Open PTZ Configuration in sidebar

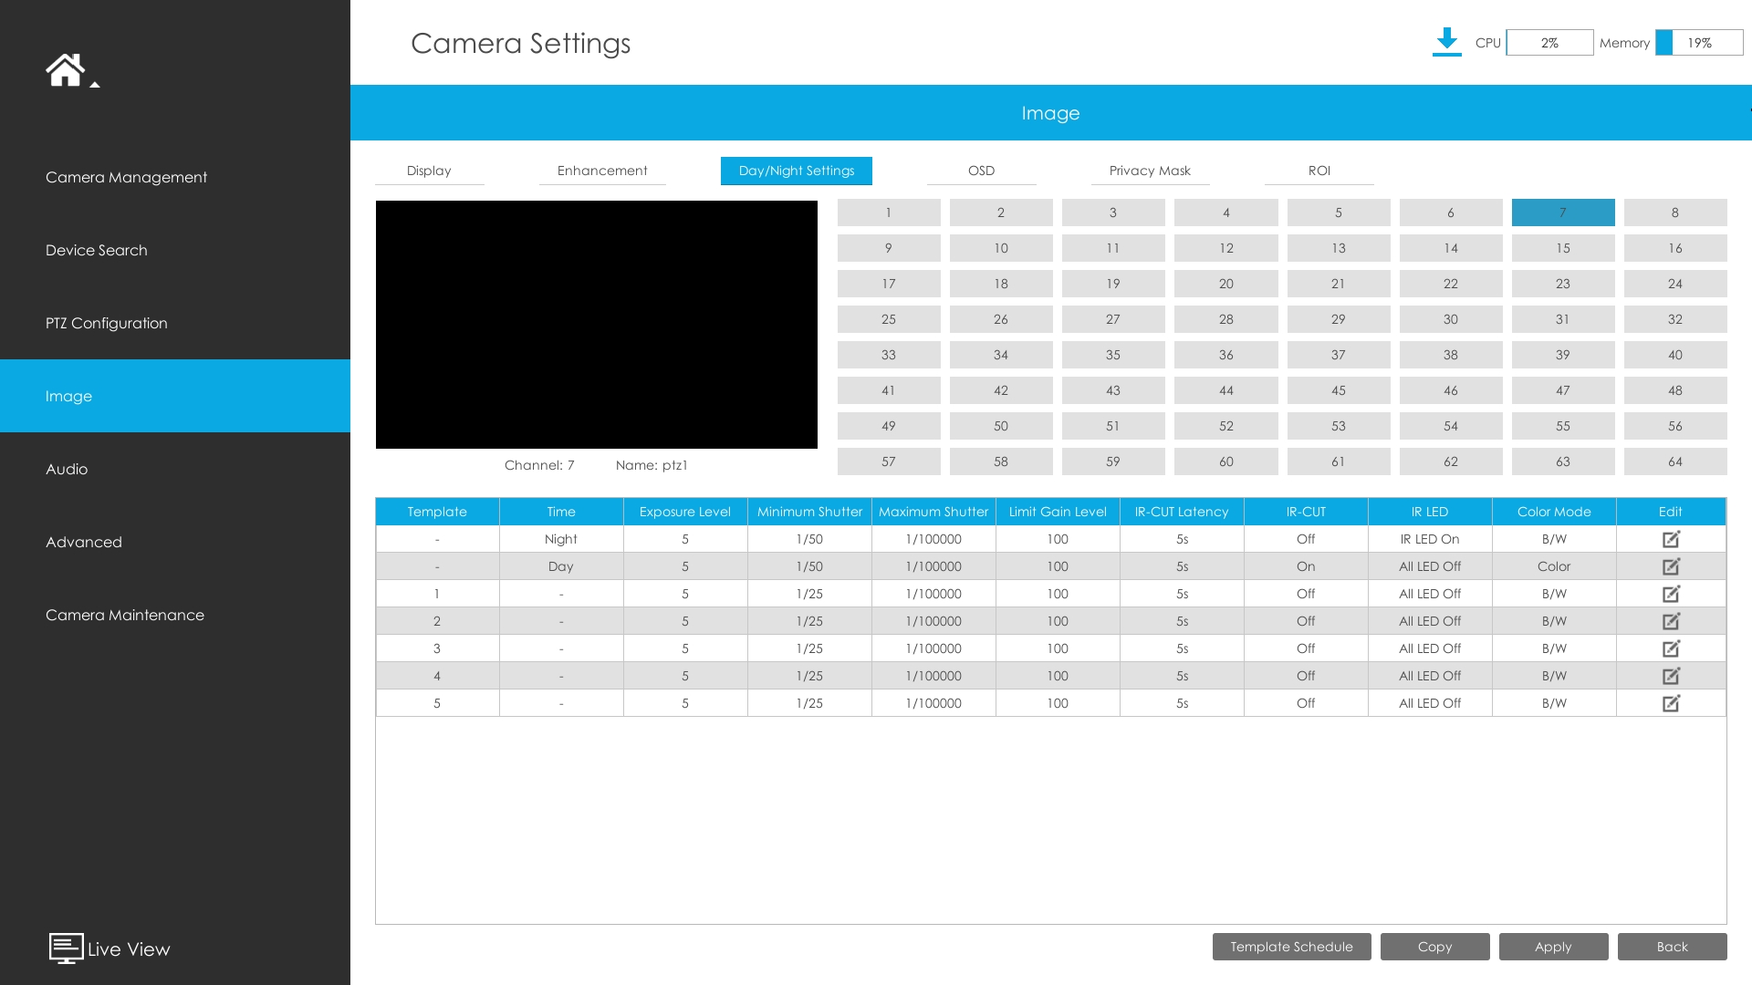(107, 323)
